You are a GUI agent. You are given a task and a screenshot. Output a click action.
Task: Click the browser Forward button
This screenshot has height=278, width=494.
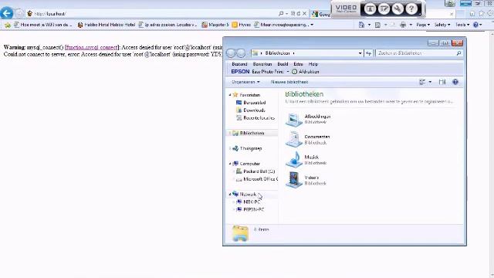click(19, 14)
